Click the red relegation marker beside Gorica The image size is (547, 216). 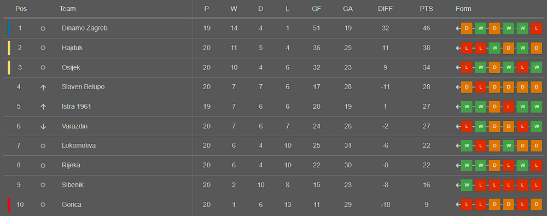[x=9, y=205]
